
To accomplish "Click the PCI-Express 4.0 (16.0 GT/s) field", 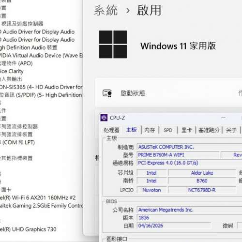I will click(x=189, y=163).
